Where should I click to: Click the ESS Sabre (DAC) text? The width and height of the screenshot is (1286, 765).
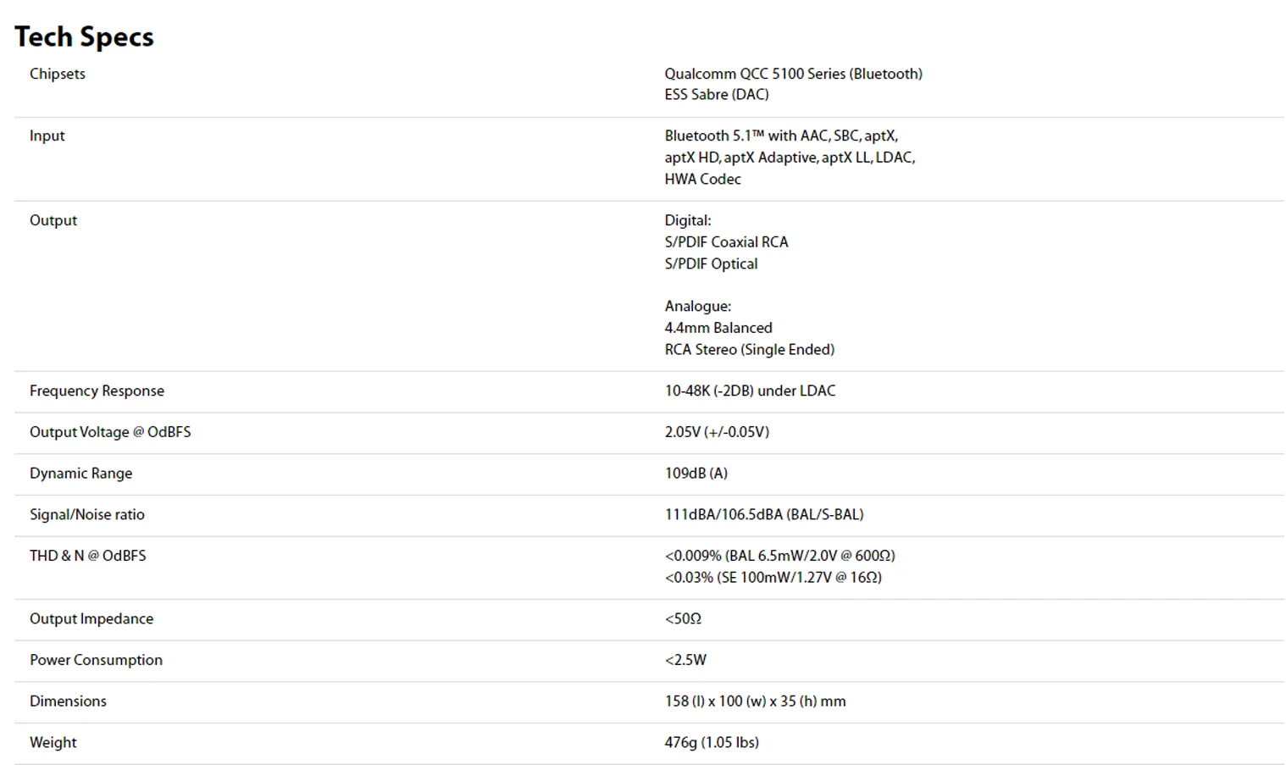click(716, 95)
